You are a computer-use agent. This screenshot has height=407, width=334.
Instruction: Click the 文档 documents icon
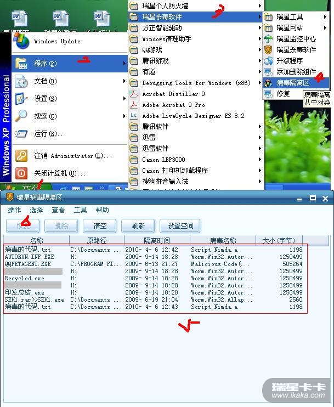(x=21, y=81)
